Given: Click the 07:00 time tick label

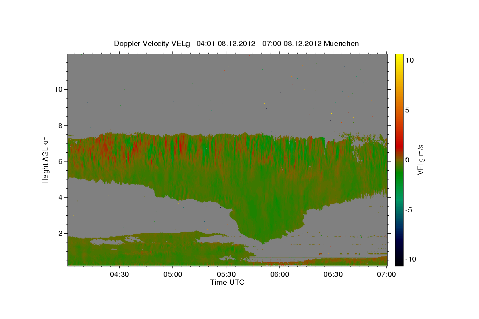Looking at the screenshot, I should tap(386, 275).
